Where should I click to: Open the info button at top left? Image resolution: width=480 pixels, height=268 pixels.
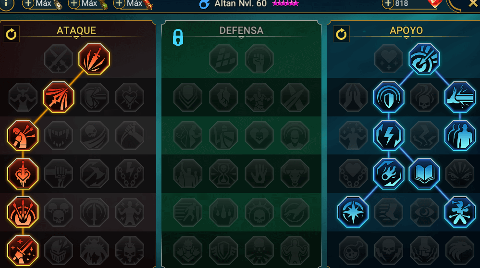[x=6, y=4]
